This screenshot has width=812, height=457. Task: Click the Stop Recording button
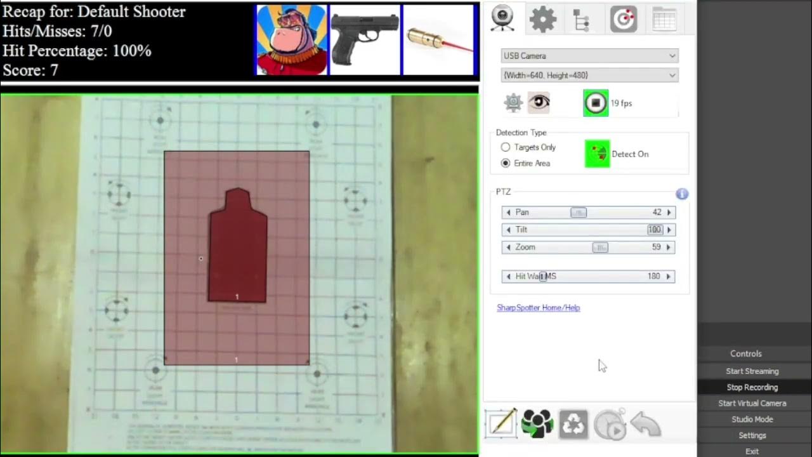[752, 387]
